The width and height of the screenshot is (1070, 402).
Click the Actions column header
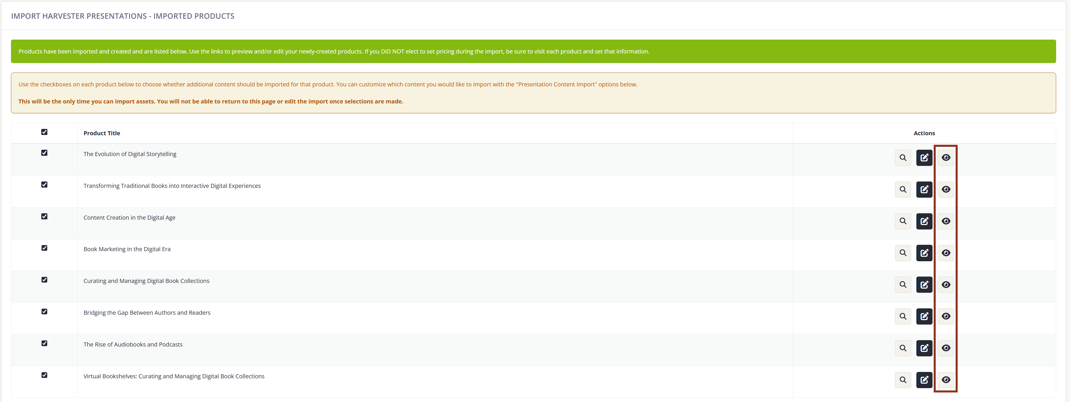(x=924, y=133)
